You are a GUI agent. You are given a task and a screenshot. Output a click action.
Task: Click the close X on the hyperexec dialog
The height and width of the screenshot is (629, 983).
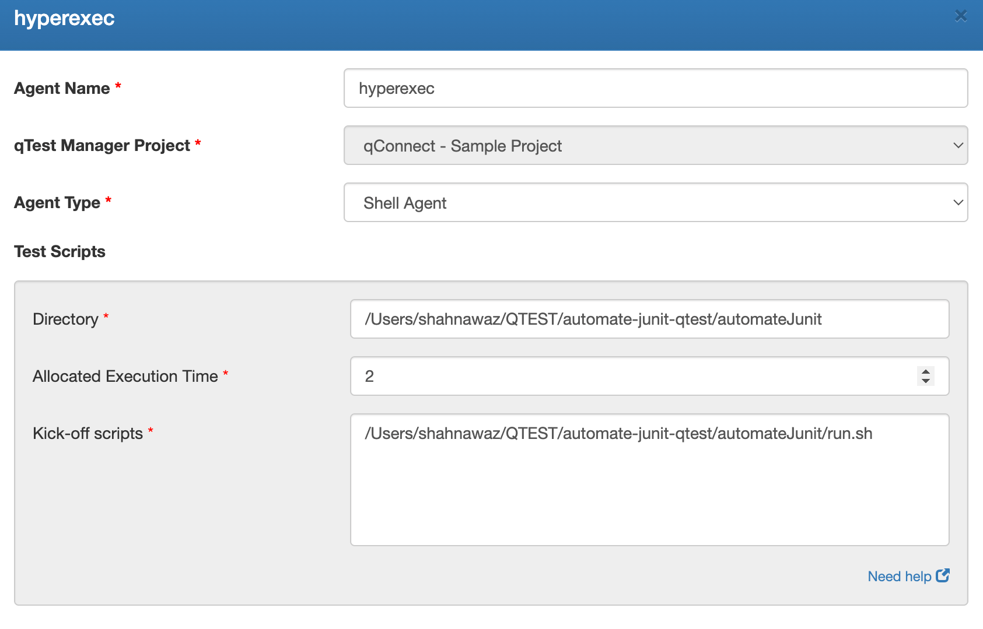tap(961, 16)
